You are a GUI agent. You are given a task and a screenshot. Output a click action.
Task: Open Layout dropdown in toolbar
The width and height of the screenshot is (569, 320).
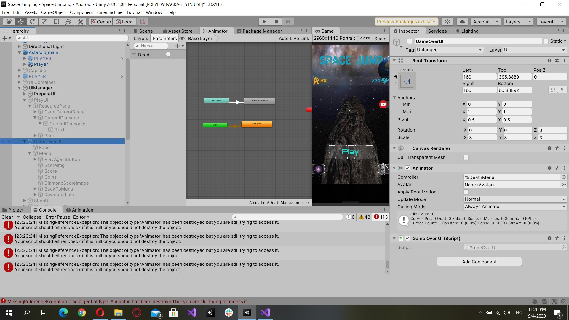pyautogui.click(x=551, y=22)
